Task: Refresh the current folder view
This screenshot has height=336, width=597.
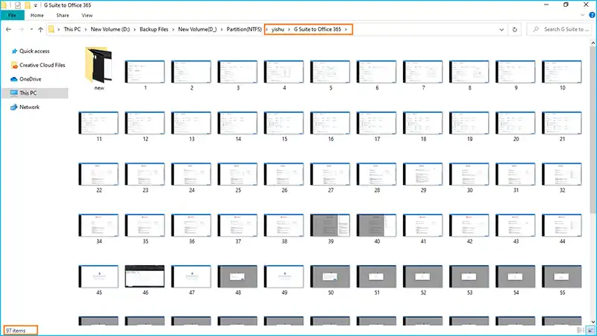Action: point(514,29)
